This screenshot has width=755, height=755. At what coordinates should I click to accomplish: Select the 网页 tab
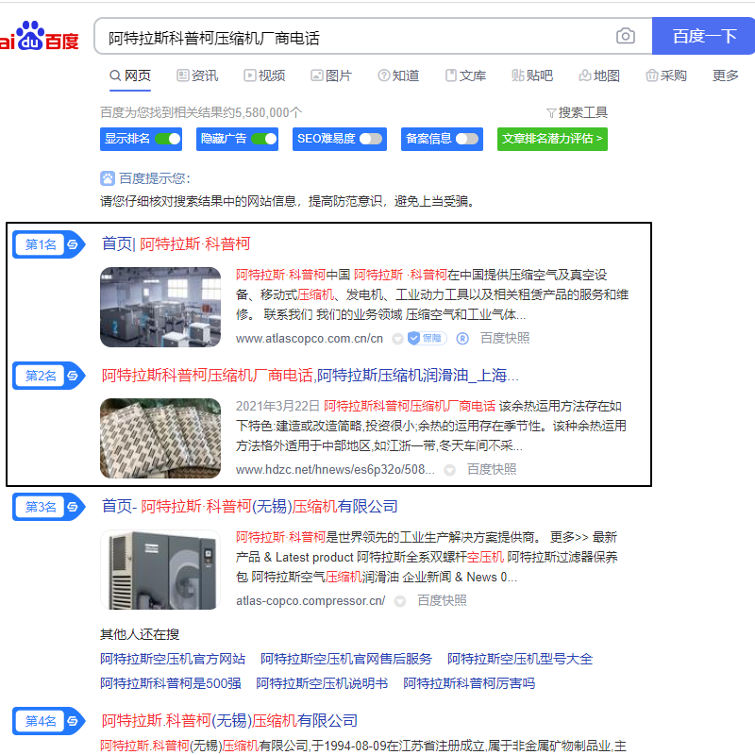point(130,75)
